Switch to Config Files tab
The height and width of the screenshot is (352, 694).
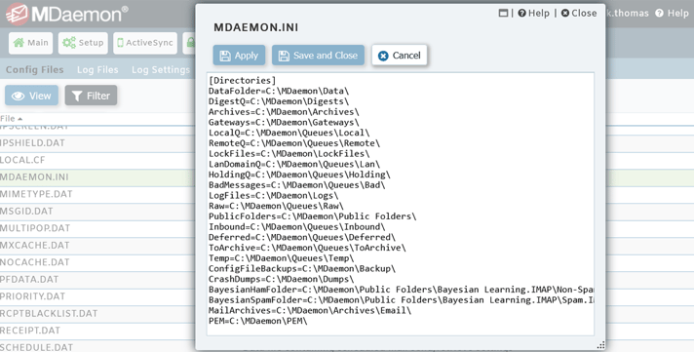click(x=34, y=69)
